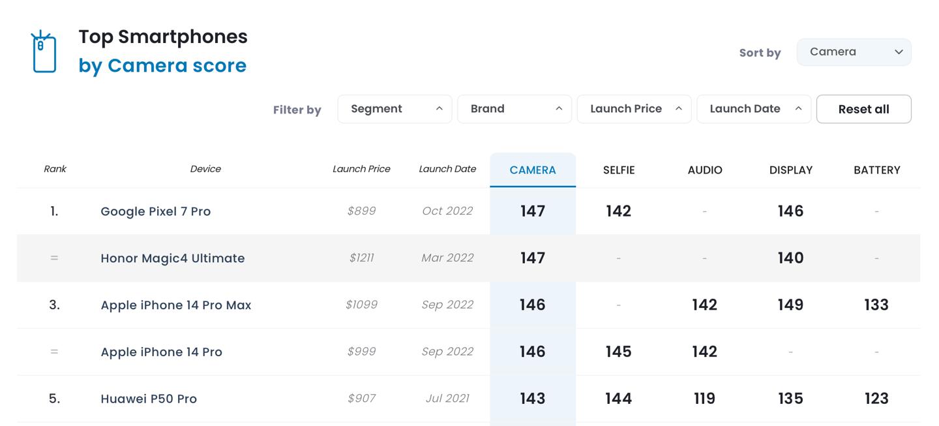Viewport: 939px width, 426px height.
Task: Switch to the DISPLAY column tab
Action: (790, 170)
